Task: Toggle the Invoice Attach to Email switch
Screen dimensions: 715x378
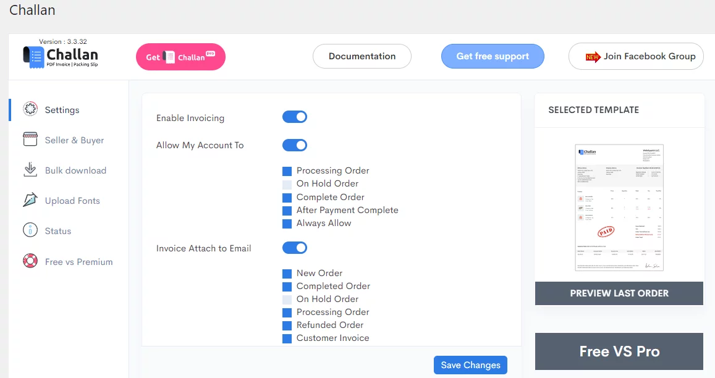Action: click(295, 248)
